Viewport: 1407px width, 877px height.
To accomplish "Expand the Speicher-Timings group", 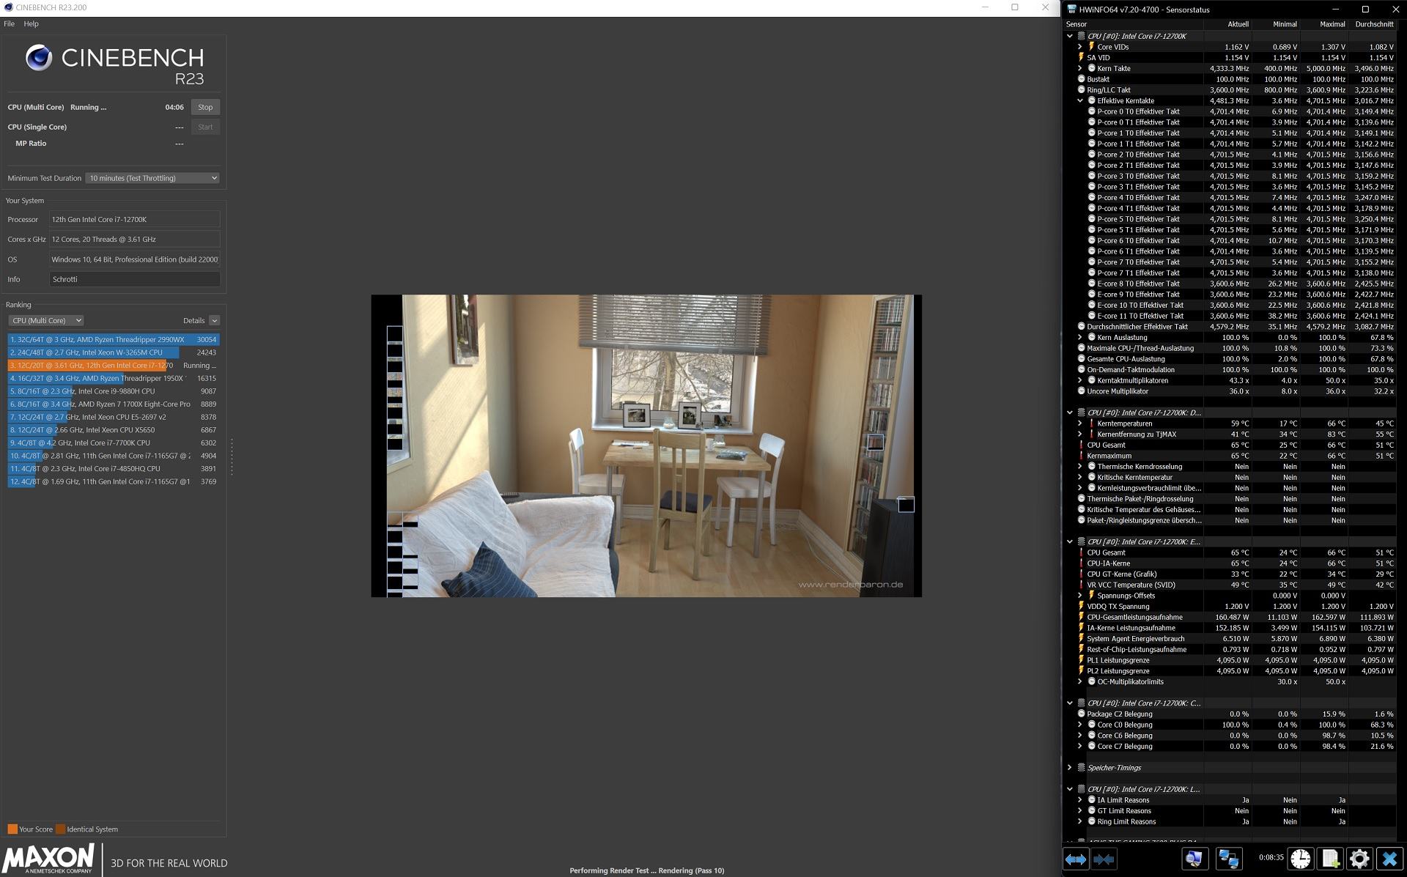I will tap(1070, 768).
